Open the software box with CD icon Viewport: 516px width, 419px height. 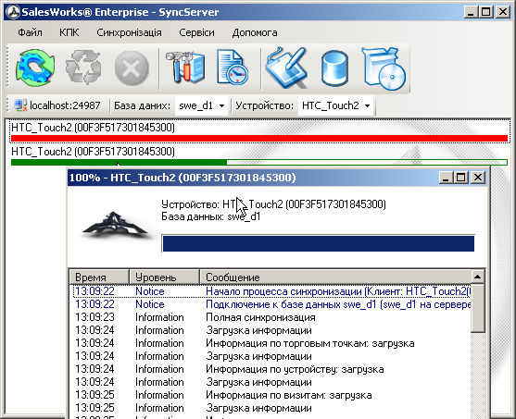click(384, 68)
